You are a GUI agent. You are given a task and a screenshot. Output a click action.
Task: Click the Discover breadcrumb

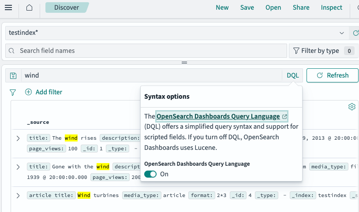(x=67, y=7)
